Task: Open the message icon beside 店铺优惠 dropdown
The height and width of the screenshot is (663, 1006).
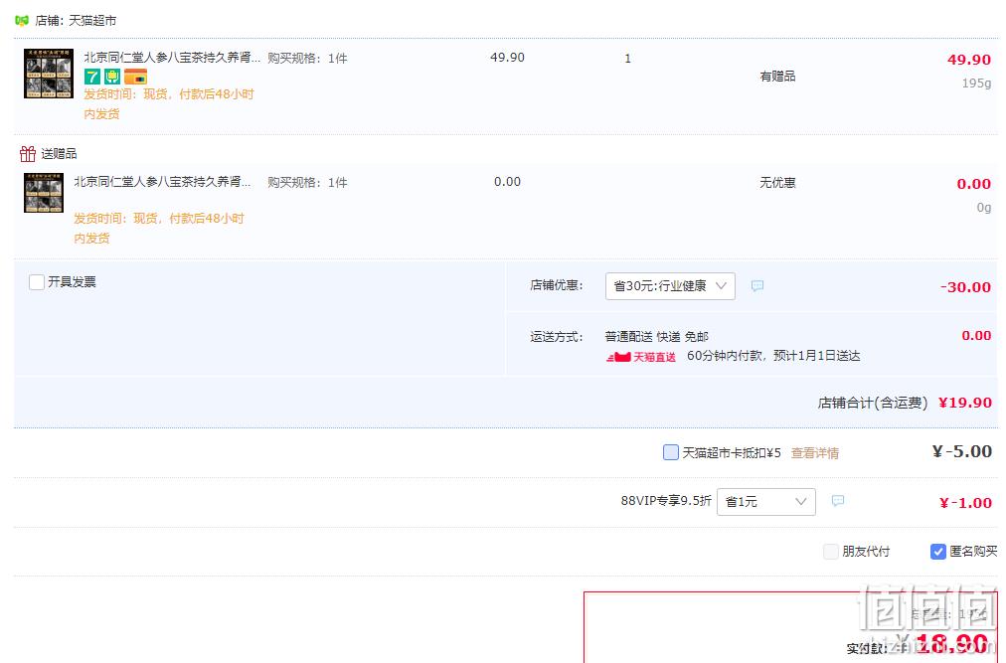Action: [x=757, y=285]
